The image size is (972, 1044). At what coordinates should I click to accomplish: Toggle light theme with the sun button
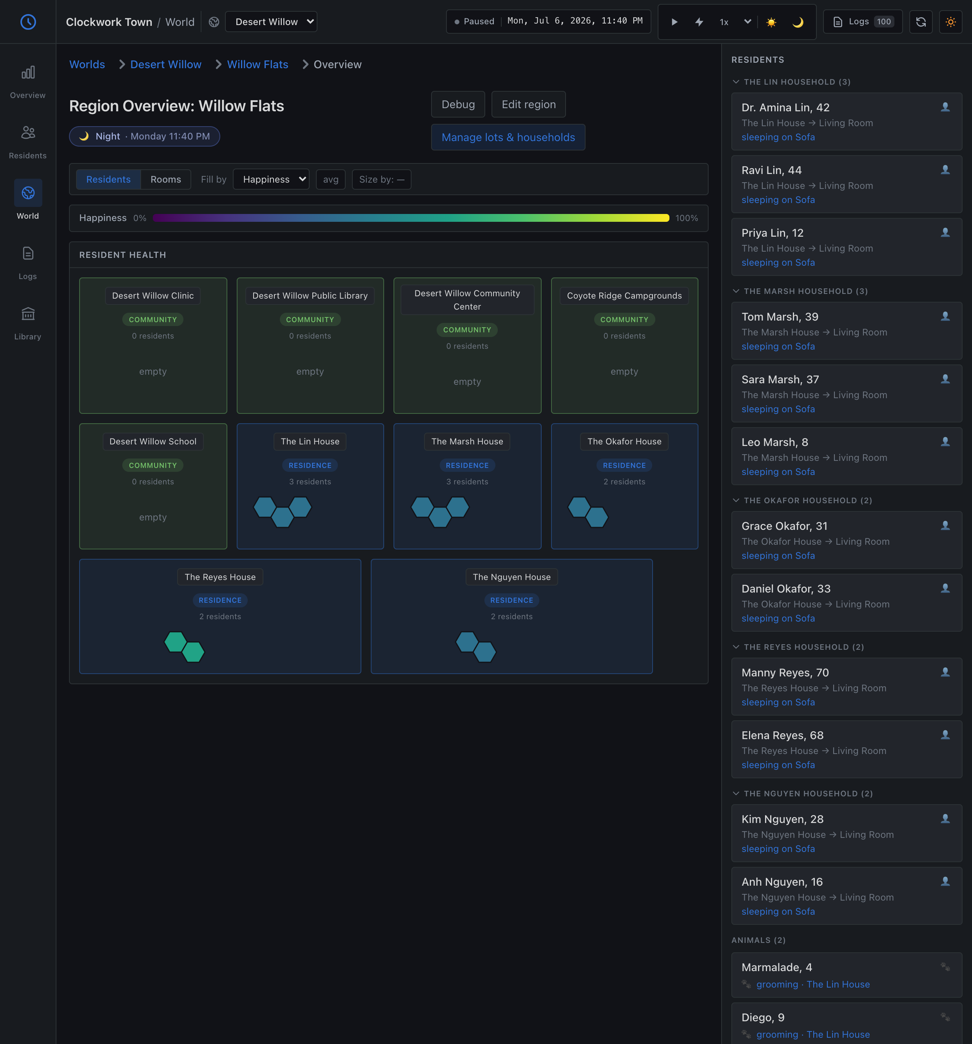[950, 22]
